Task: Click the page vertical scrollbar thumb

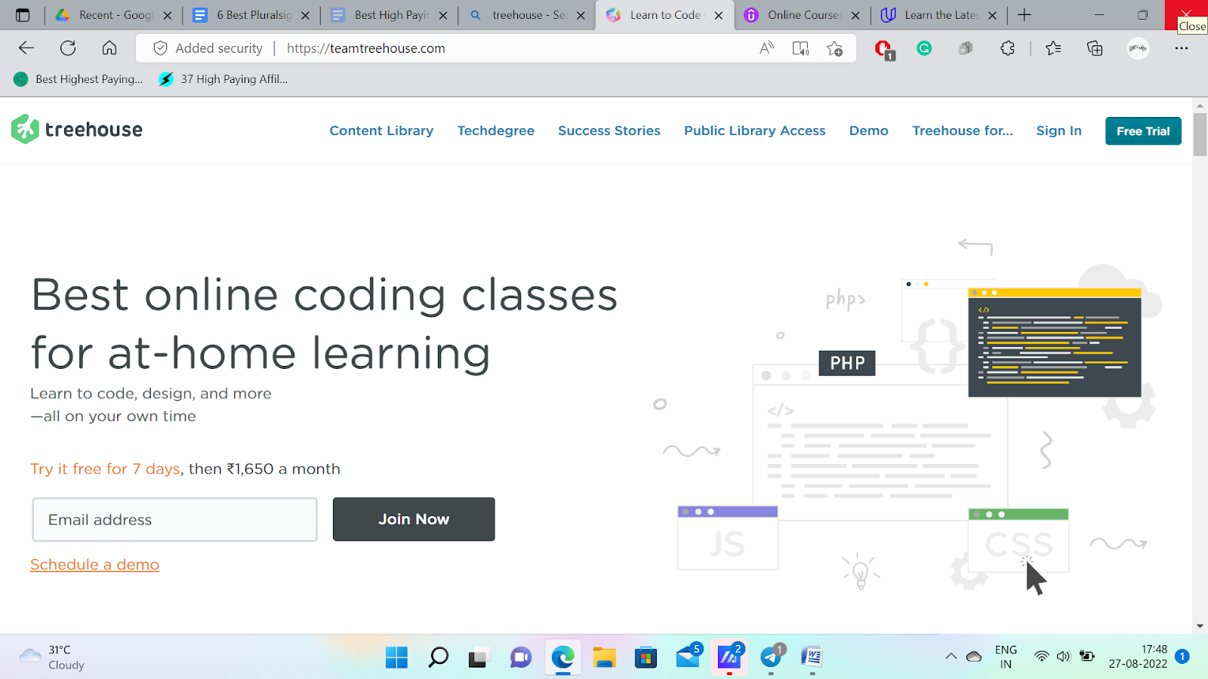Action: 1200,134
